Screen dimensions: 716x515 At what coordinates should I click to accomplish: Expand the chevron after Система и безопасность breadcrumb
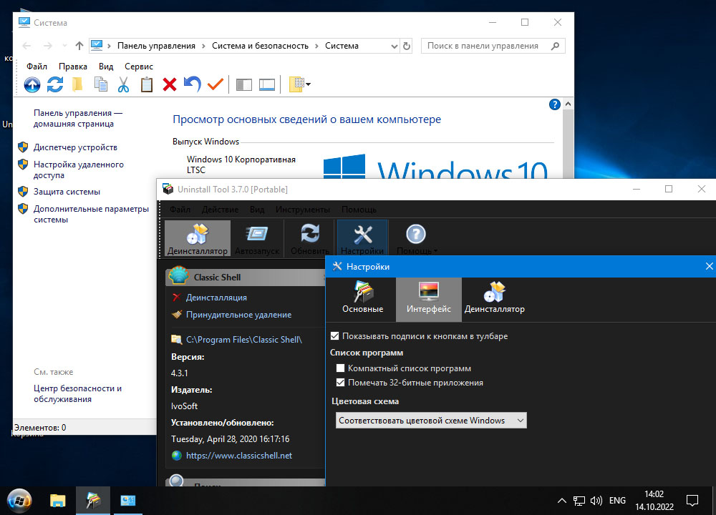(x=316, y=46)
